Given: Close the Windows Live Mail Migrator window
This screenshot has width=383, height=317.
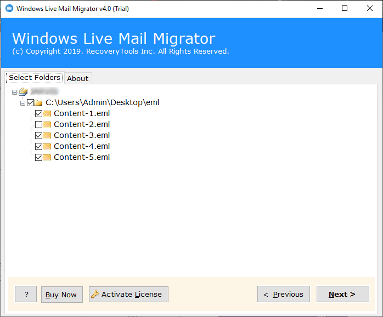Looking at the screenshot, I should 370,9.
